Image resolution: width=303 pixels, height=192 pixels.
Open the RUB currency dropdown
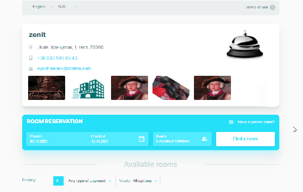tap(68, 7)
